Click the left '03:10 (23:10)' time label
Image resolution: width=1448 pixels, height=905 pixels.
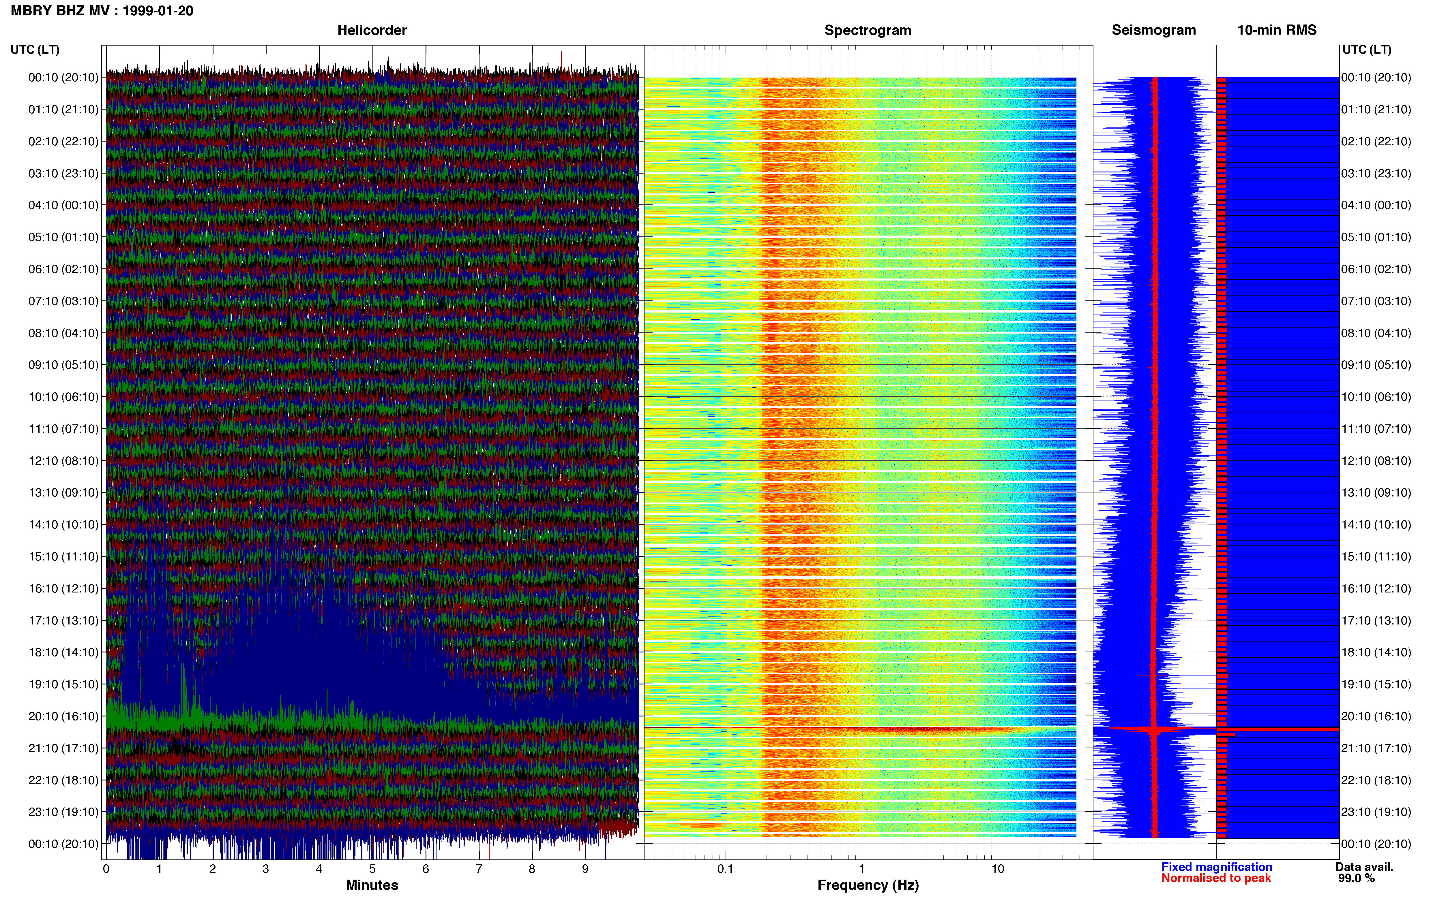pos(63,174)
